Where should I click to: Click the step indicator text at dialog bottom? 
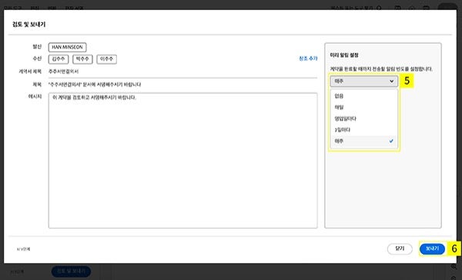24,249
